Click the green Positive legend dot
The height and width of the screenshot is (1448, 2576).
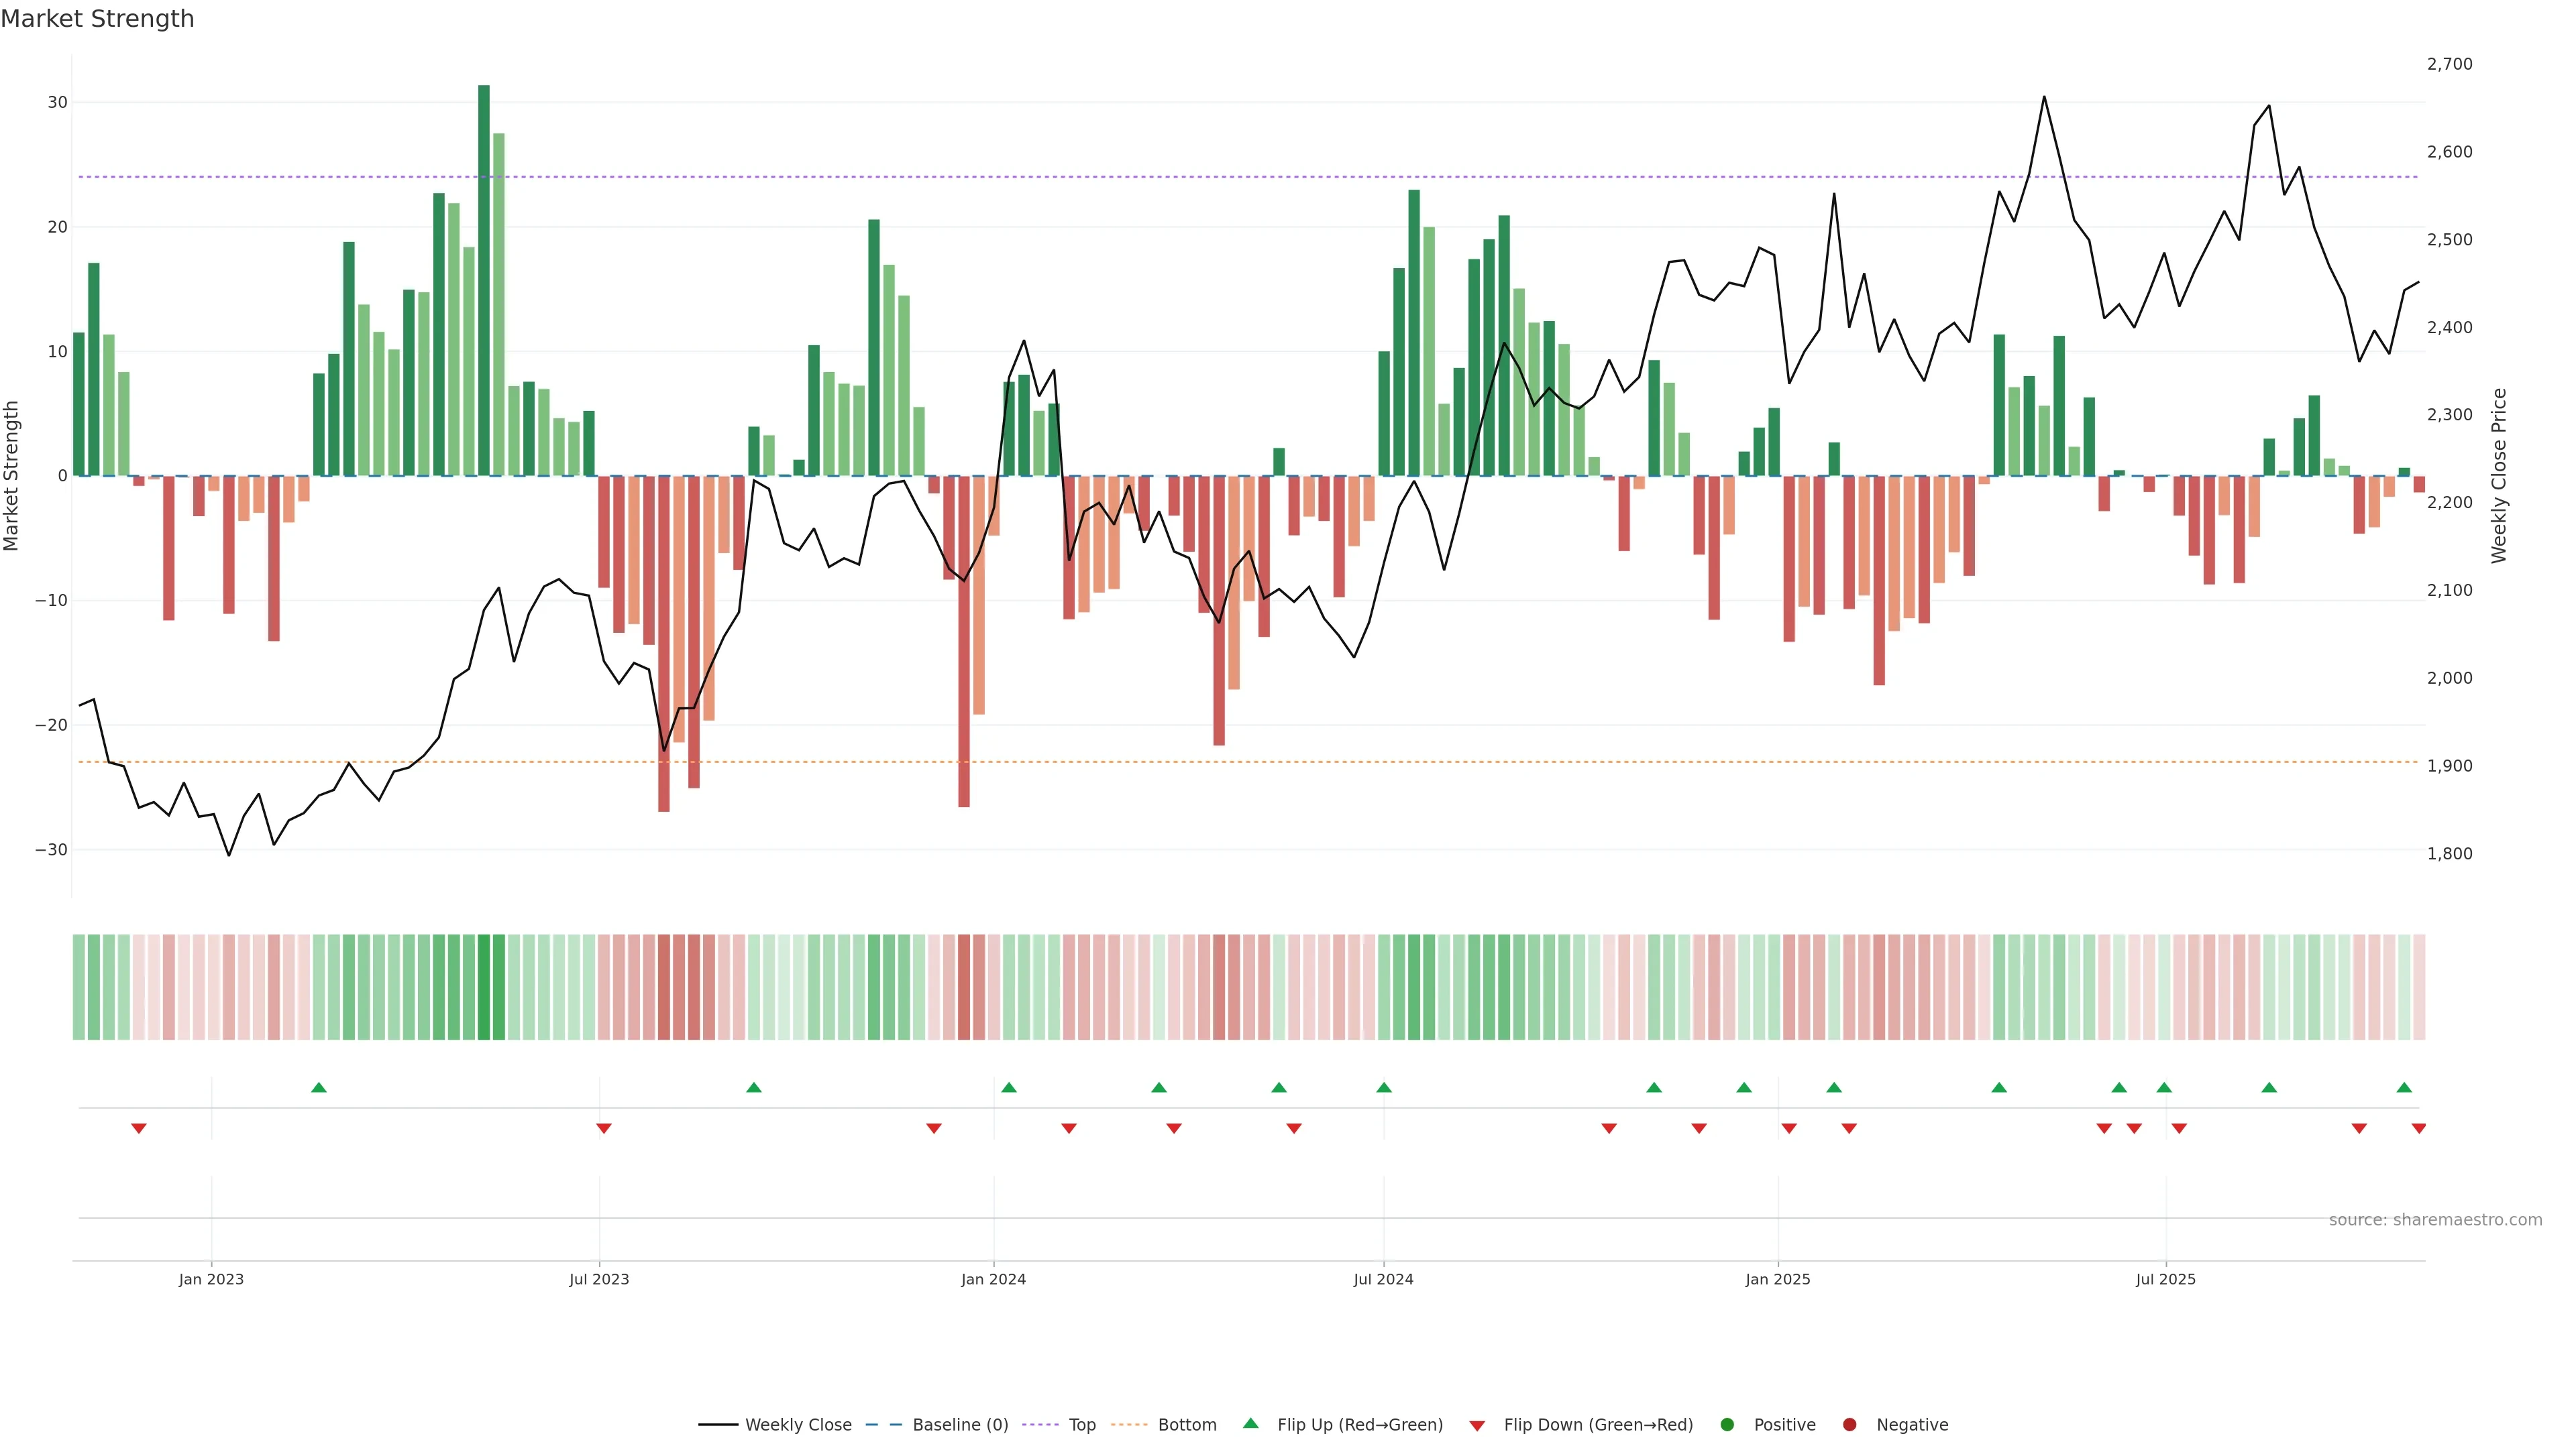click(1727, 1424)
